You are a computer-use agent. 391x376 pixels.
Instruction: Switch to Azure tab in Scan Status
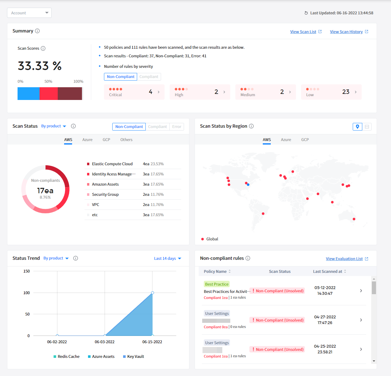(87, 140)
